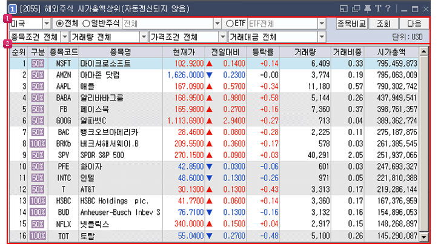This screenshot has height=244, width=438.
Task: Click the 100% badge in the BUD row
Action: pos(38,212)
